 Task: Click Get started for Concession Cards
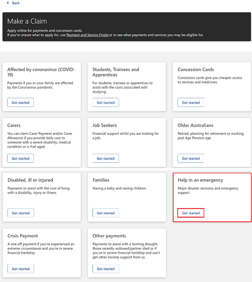(x=191, y=102)
